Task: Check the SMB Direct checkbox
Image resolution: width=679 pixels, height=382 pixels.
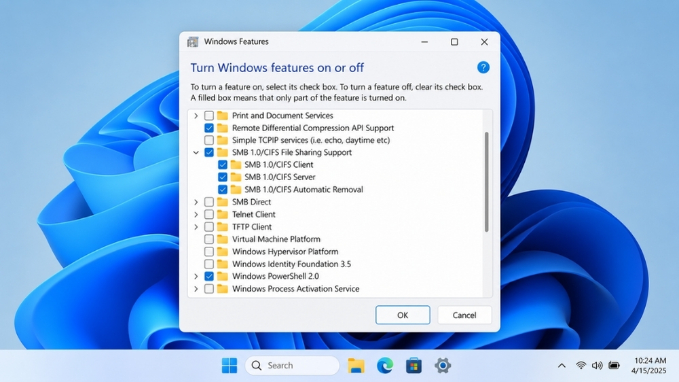Action: [208, 202]
